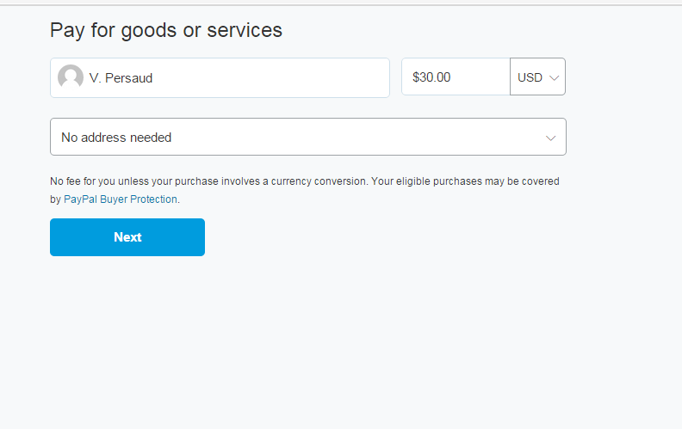Image resolution: width=682 pixels, height=429 pixels.
Task: Select the V. Persaud recipient field
Action: [220, 77]
